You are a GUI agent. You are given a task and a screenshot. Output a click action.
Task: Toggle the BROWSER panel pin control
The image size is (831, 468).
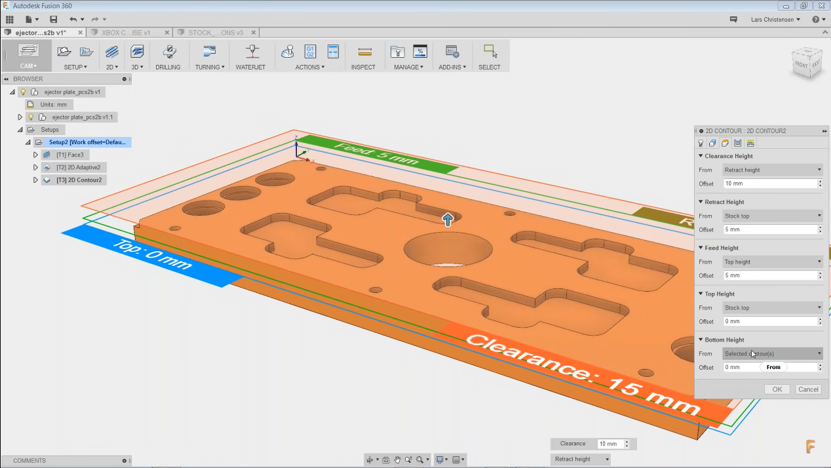[124, 79]
